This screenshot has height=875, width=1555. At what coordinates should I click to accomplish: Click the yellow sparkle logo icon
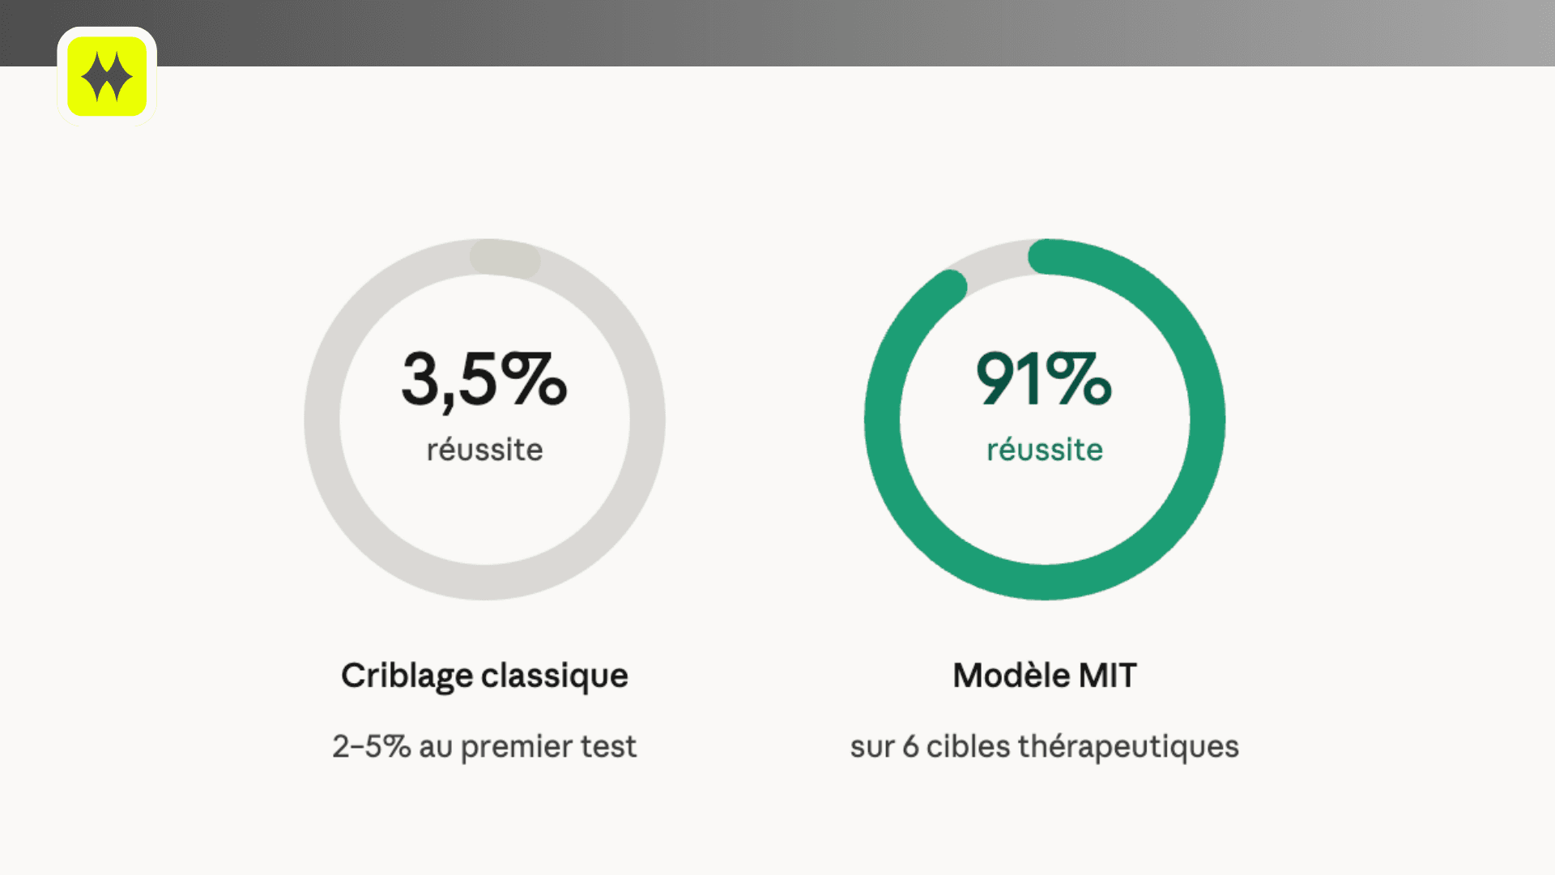click(107, 76)
